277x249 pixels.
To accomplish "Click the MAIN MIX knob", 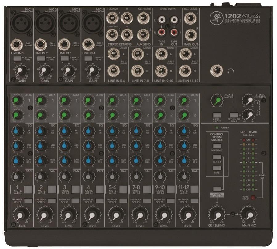I will pyautogui.click(x=248, y=214).
